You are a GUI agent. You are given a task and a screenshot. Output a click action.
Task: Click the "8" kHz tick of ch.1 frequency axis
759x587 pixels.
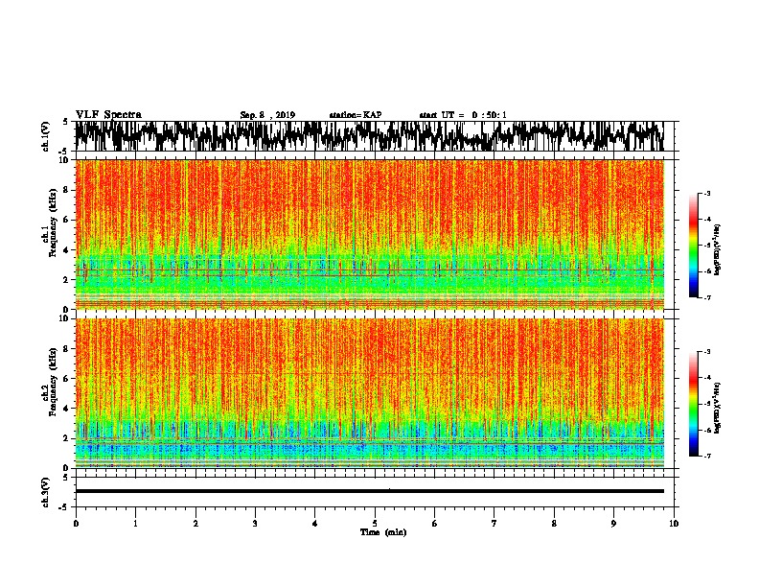click(66, 190)
